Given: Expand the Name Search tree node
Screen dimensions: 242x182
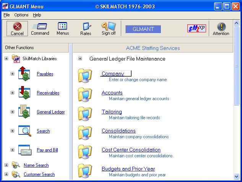Looking at the screenshot, I should click(6, 165).
